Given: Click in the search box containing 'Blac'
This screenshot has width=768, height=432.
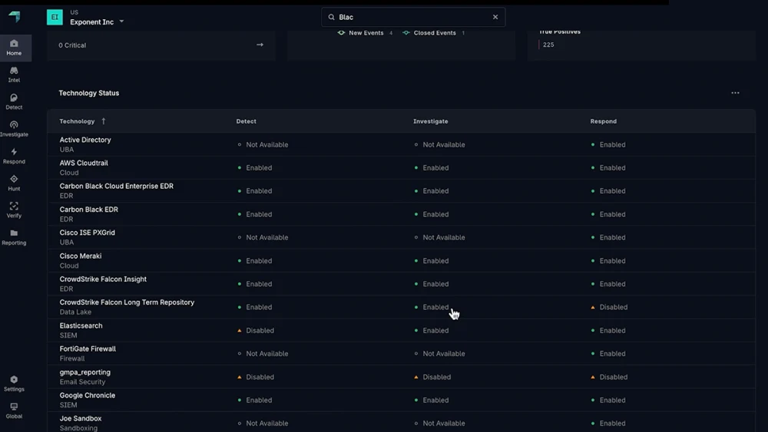Looking at the screenshot, I should [x=413, y=17].
